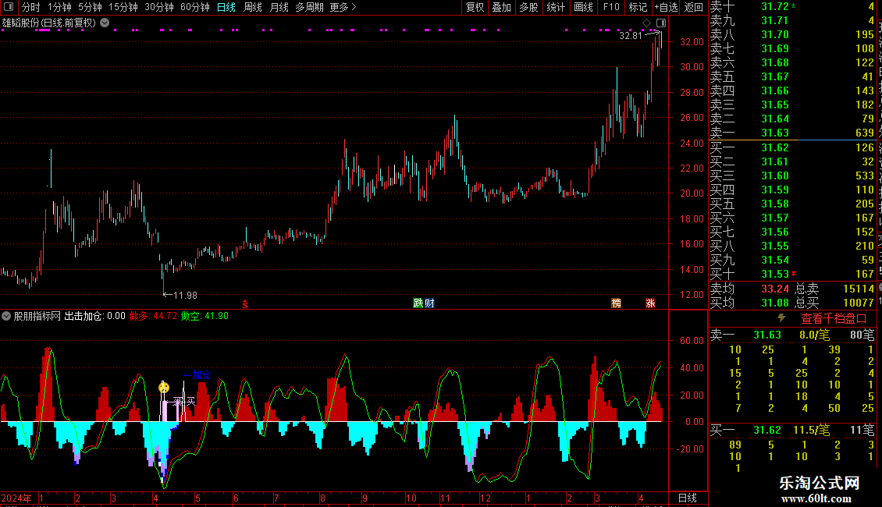Click the 叠加 overlay button

coord(501,7)
